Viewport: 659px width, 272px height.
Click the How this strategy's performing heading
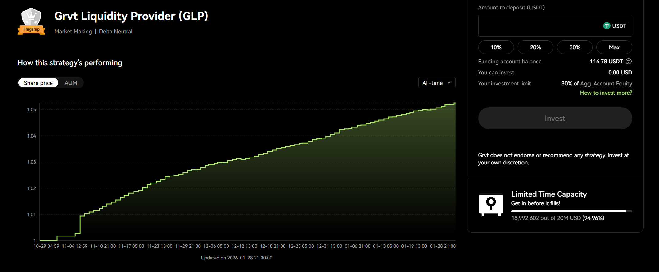[70, 63]
